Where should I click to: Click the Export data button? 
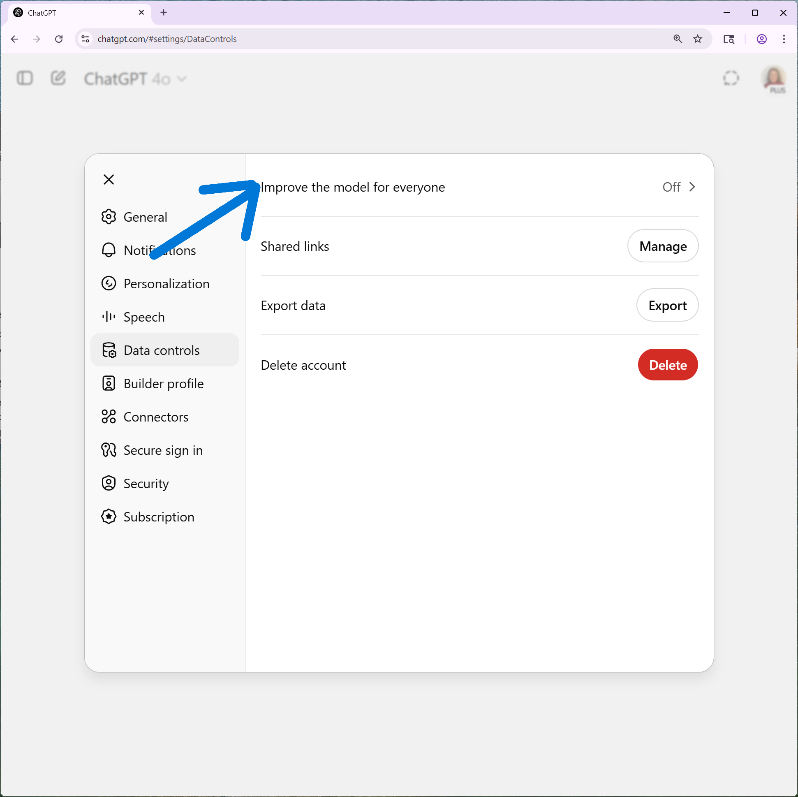(x=667, y=305)
